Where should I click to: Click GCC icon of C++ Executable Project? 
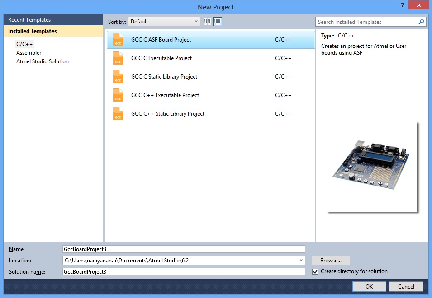point(118,95)
